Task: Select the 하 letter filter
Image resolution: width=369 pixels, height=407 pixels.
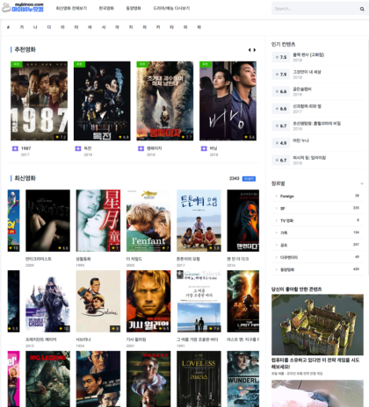Action: (x=199, y=27)
